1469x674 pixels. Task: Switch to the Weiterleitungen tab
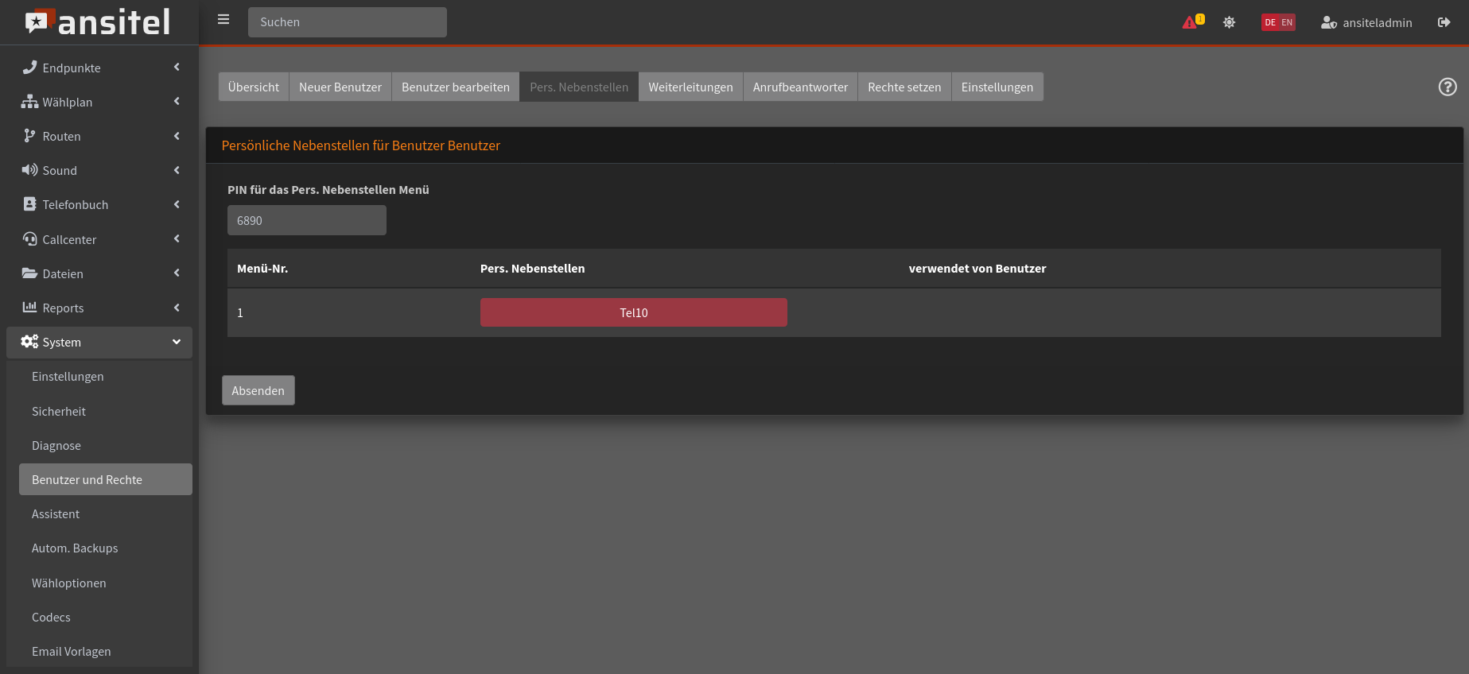click(x=690, y=87)
